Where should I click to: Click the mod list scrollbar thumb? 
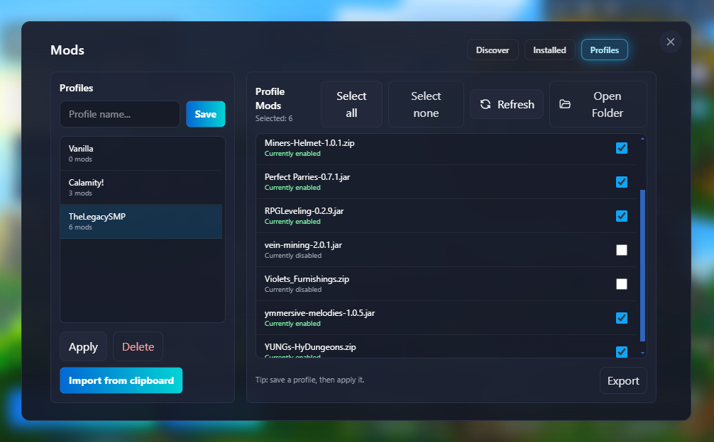pos(642,266)
